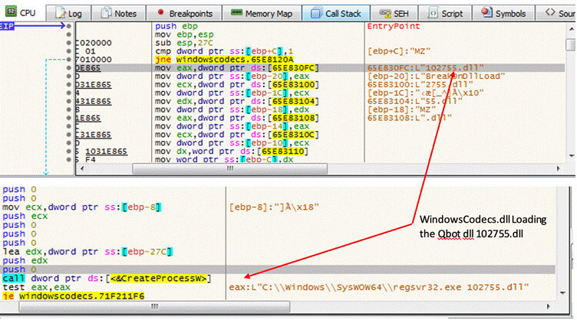Select the push edx instruction

click(25, 260)
